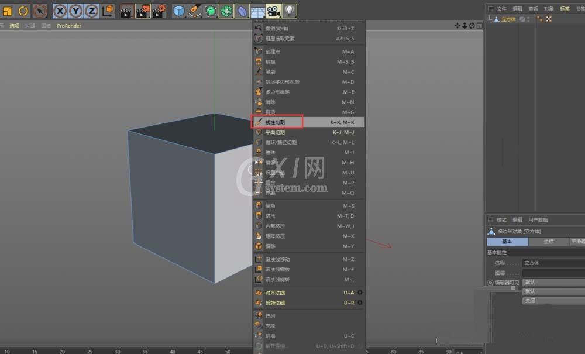Toggle the 编辑器可见 animation radio dot
The width and height of the screenshot is (585, 354).
click(490, 283)
